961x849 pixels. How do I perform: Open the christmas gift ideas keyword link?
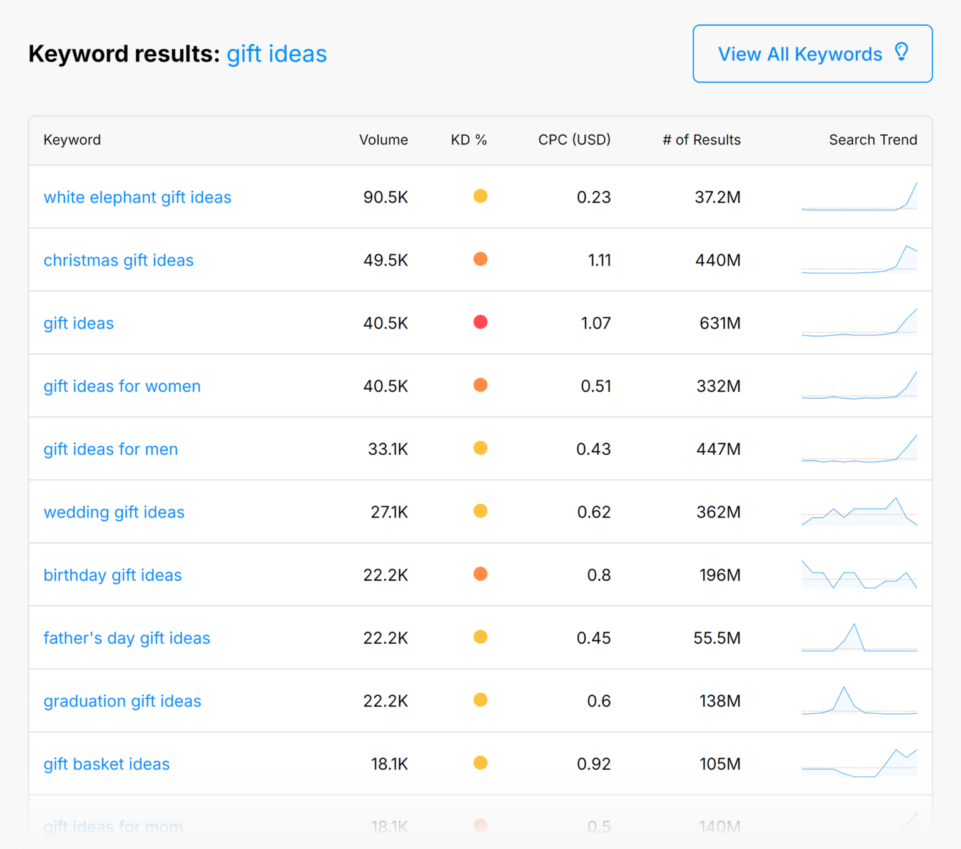click(x=118, y=260)
